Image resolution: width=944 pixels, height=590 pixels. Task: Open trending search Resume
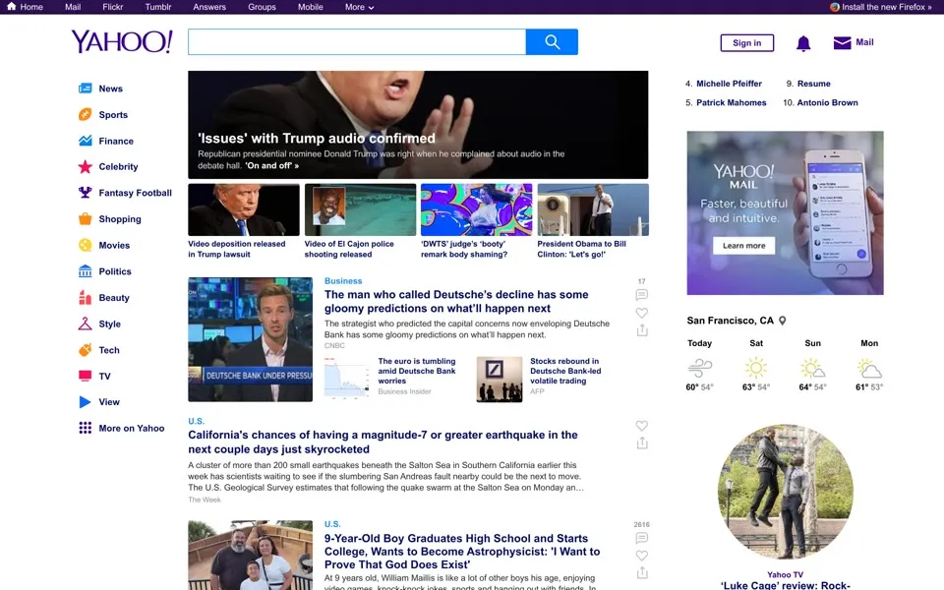(814, 84)
